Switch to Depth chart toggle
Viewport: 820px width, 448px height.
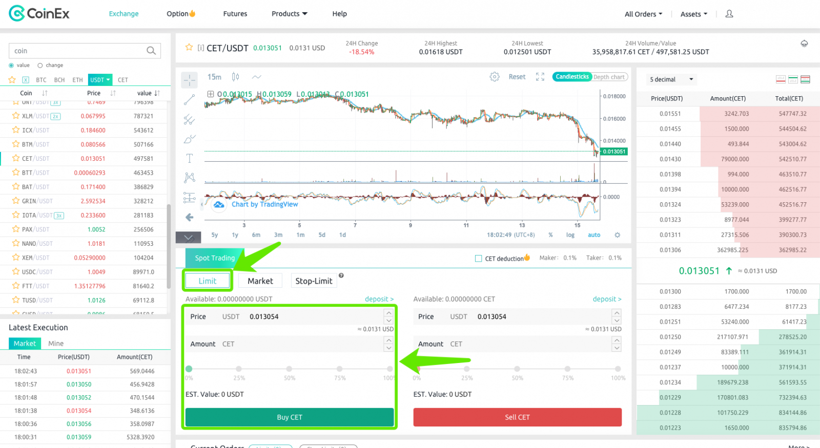click(x=609, y=77)
